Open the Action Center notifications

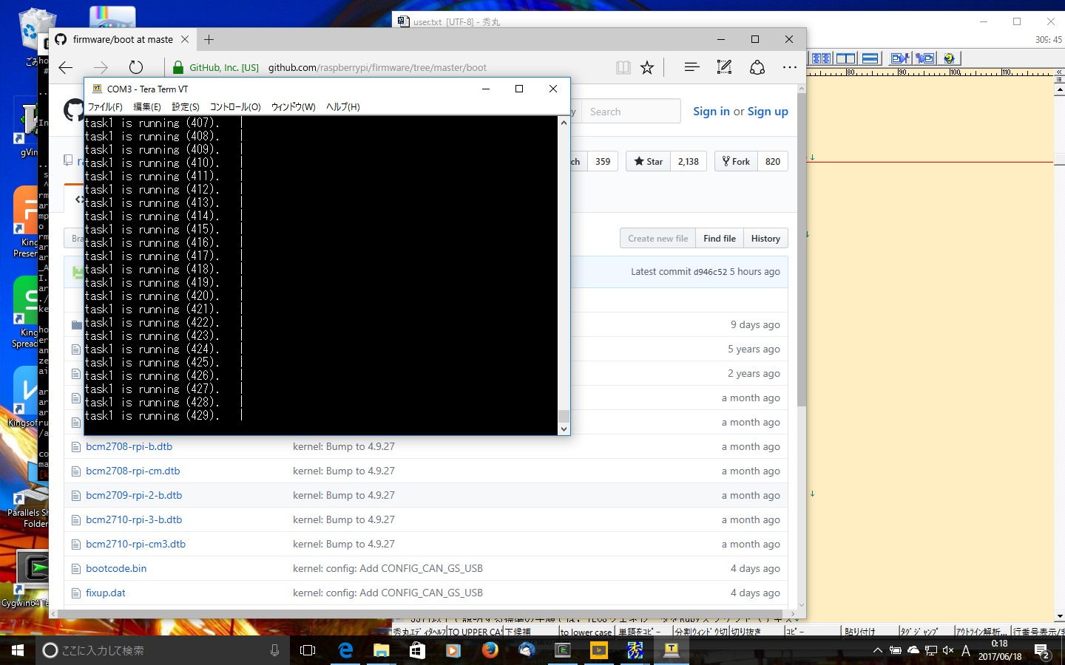pyautogui.click(x=1042, y=650)
